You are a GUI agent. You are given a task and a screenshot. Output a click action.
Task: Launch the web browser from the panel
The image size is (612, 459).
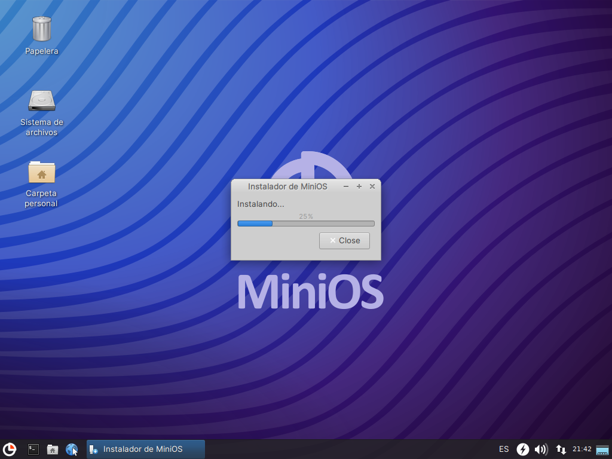72,449
